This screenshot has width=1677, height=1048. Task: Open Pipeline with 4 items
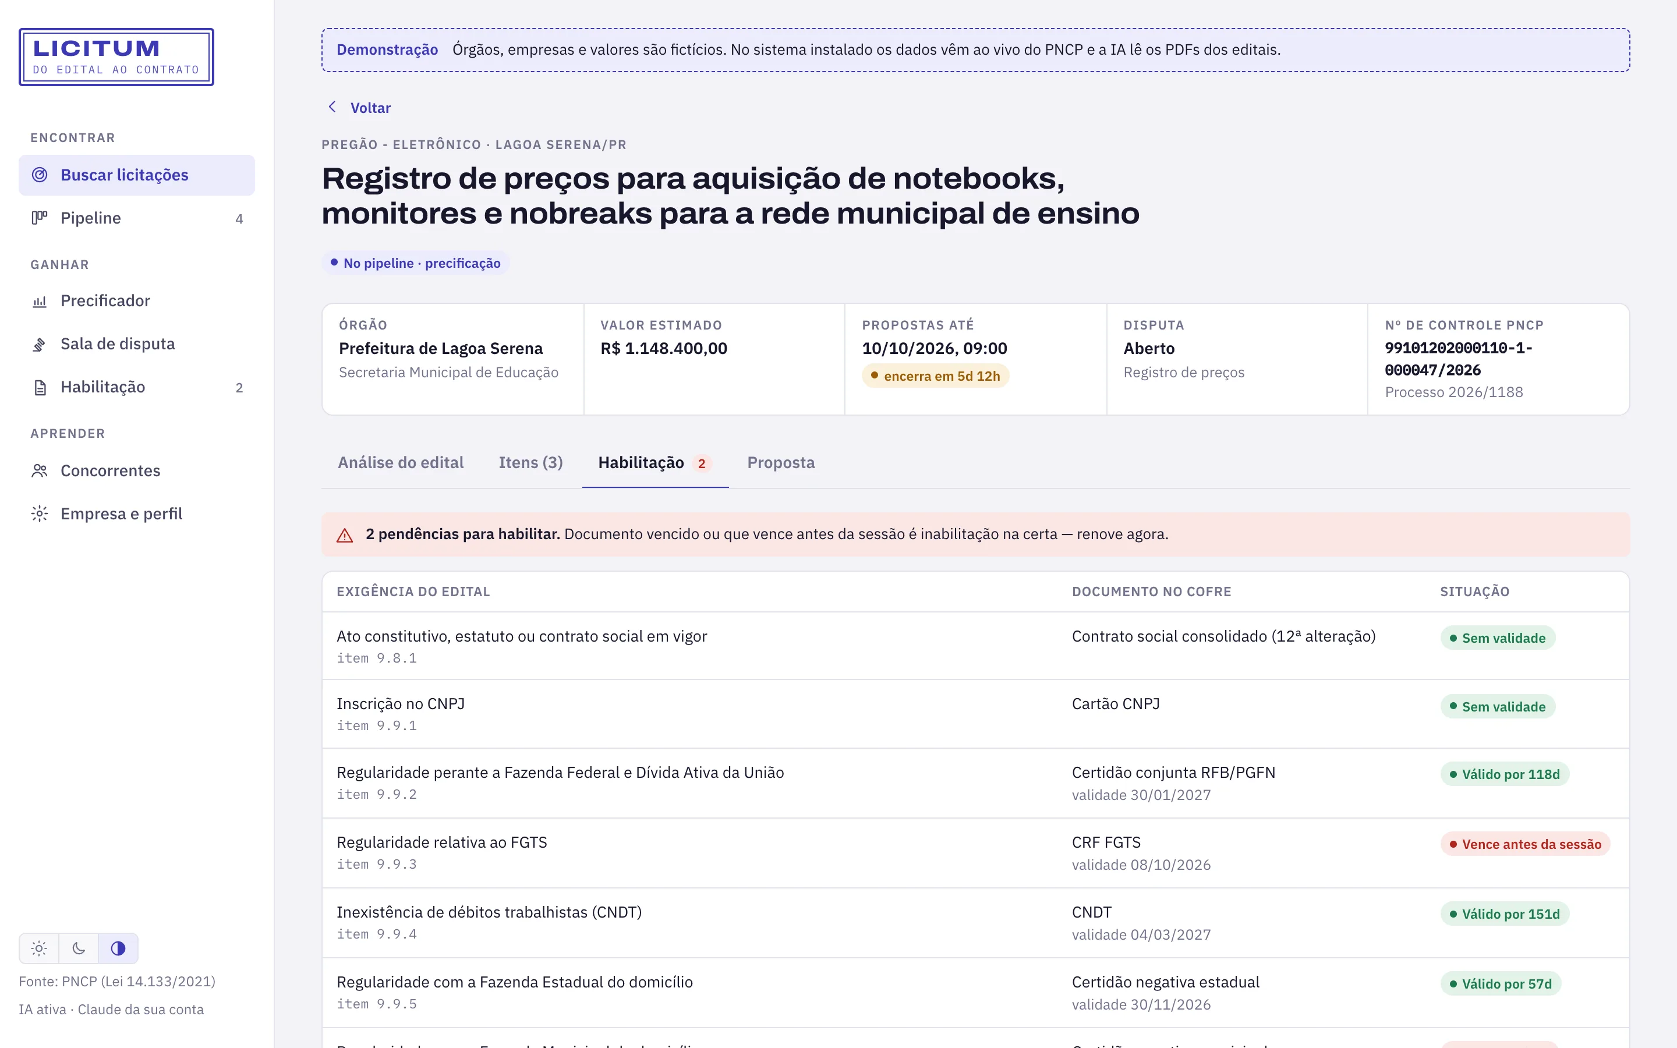point(136,218)
